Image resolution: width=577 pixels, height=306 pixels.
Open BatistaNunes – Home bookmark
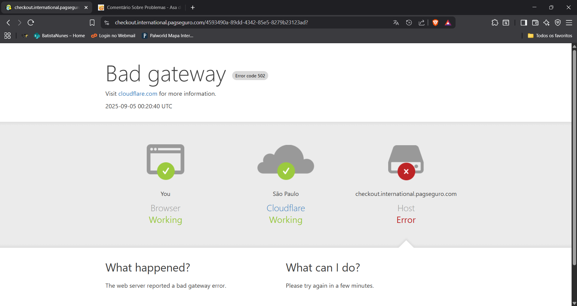click(x=60, y=36)
